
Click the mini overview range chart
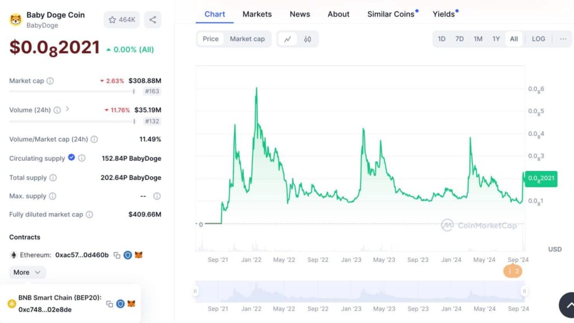tap(360, 292)
